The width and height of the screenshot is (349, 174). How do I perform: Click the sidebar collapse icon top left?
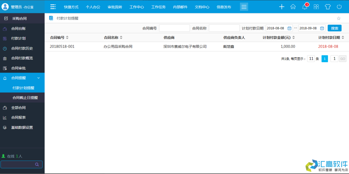point(53,6)
